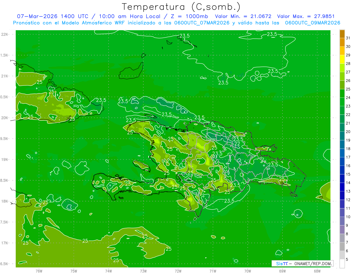Image resolution: width=356 pixels, height=275 pixels.
Task: Click the yellow swatch between 28 and 29
Action: click(342, 59)
